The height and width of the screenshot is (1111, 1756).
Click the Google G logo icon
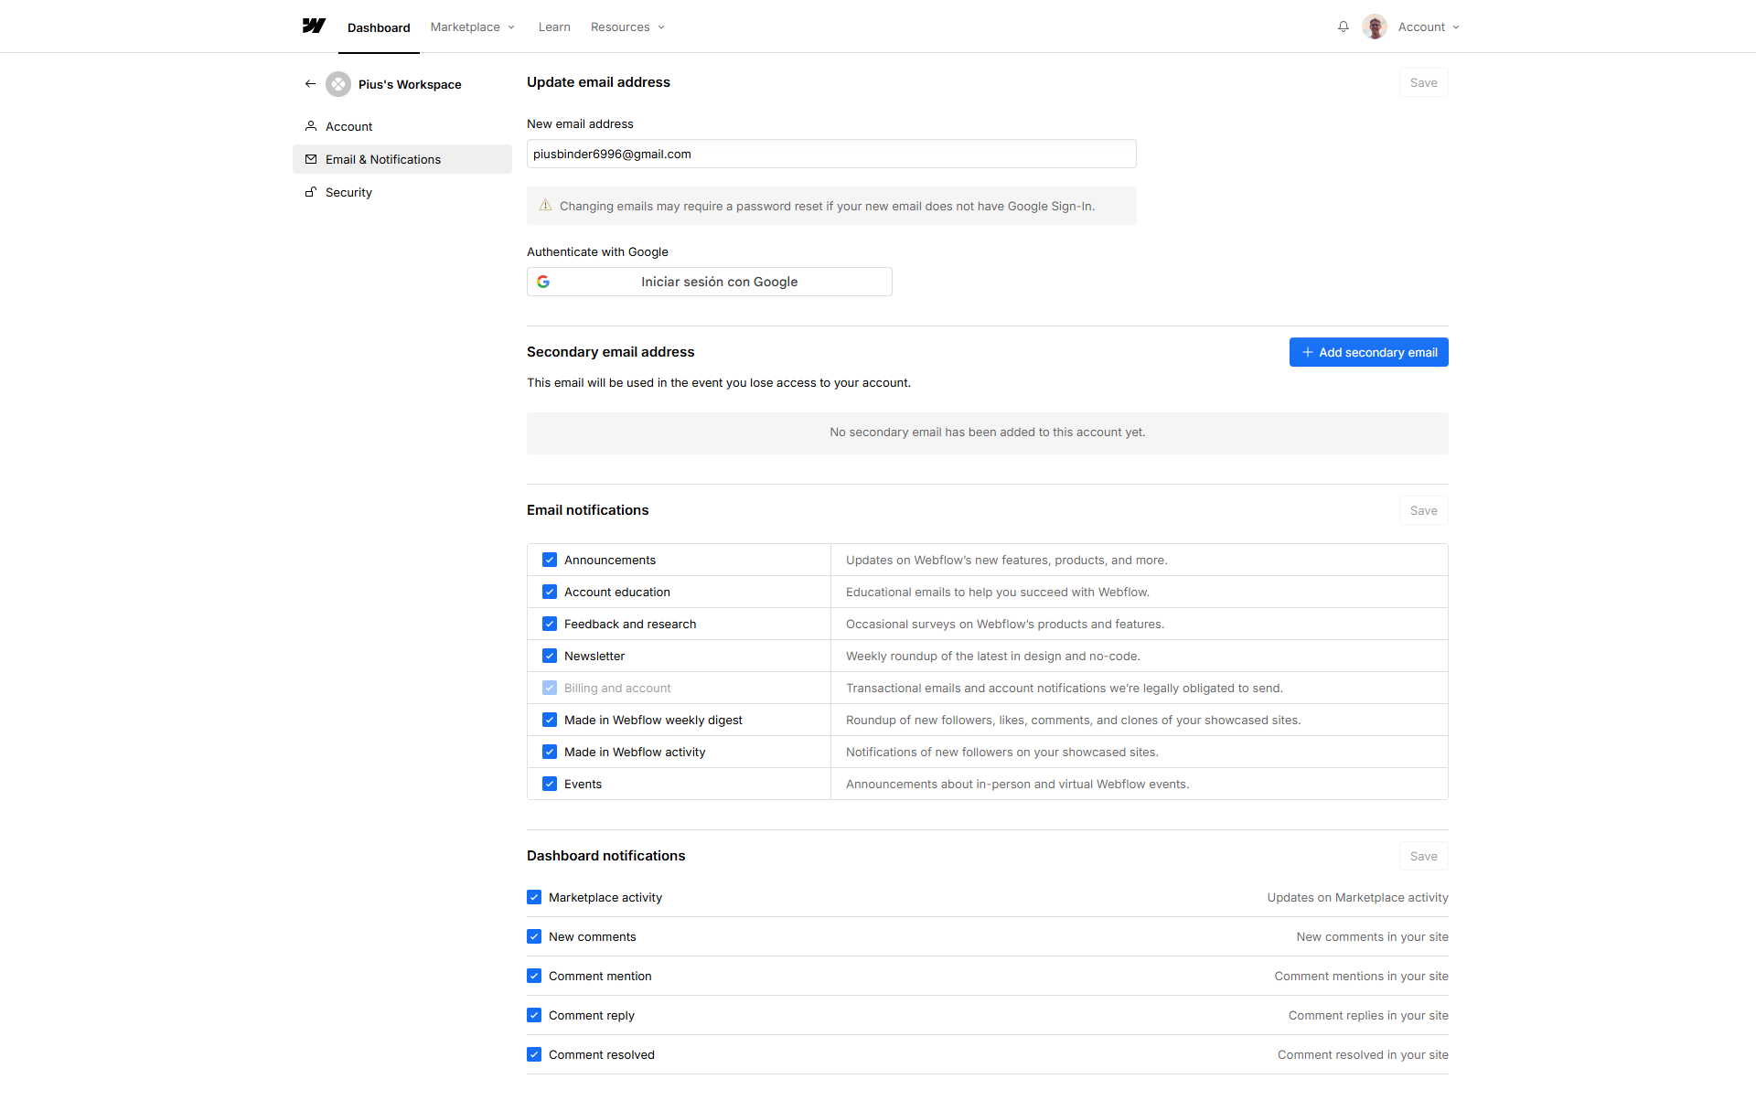click(x=543, y=282)
